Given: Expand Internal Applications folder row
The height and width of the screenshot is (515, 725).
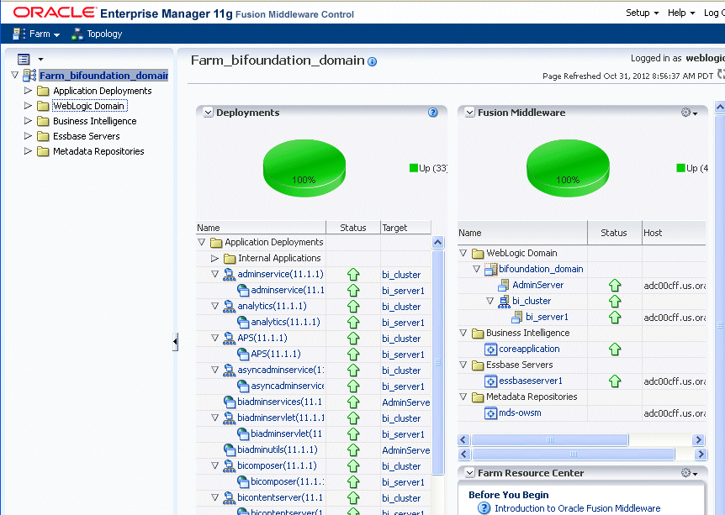Looking at the screenshot, I should [x=214, y=258].
